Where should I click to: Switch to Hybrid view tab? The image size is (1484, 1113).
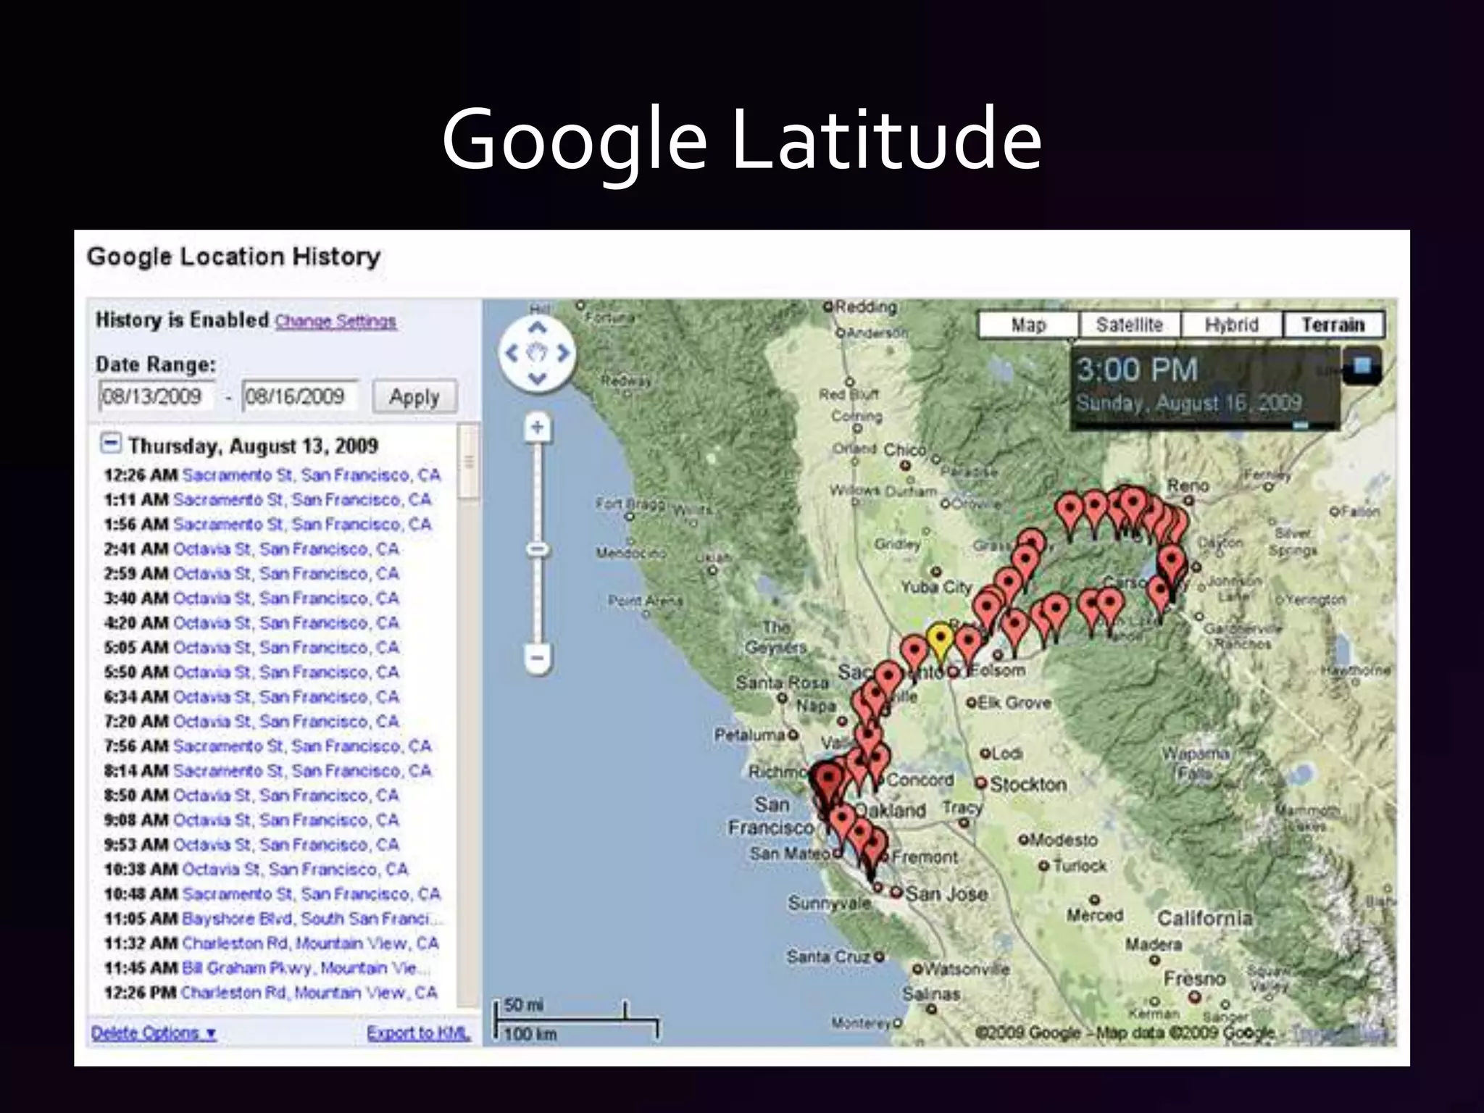point(1231,325)
